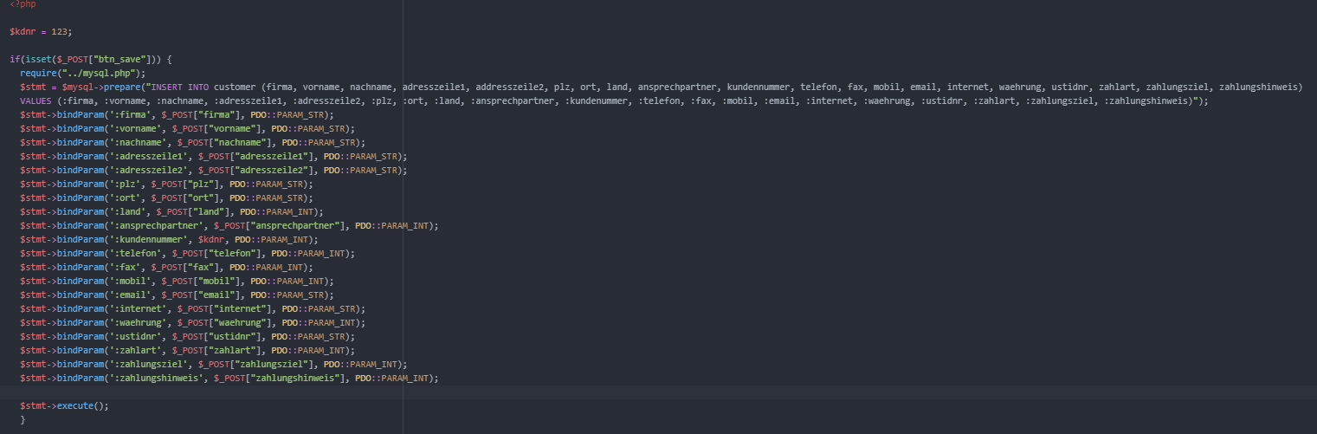
Task: Click the ':telefon' bindParam line
Action: (x=187, y=254)
